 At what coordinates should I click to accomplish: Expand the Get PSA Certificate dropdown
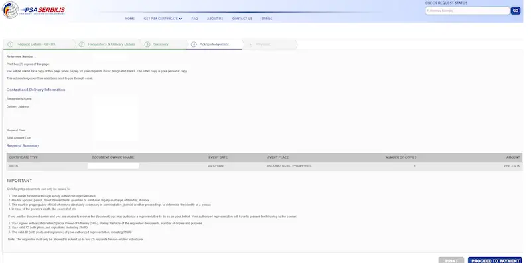coord(163,19)
